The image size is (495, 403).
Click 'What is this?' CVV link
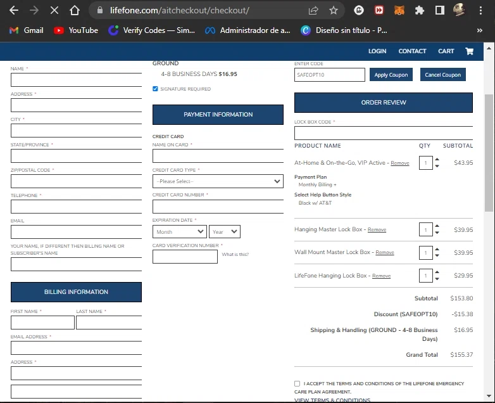point(235,255)
